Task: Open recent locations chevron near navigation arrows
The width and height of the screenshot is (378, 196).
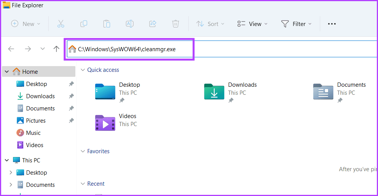Action: pyautogui.click(x=43, y=49)
